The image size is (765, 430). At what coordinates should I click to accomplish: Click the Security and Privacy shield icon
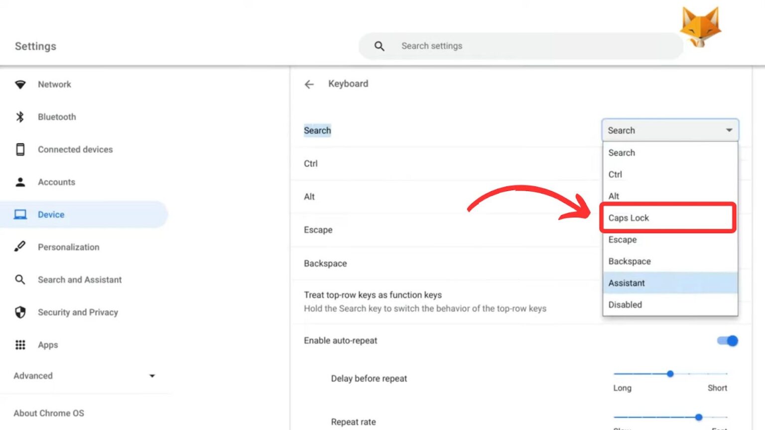pyautogui.click(x=20, y=312)
